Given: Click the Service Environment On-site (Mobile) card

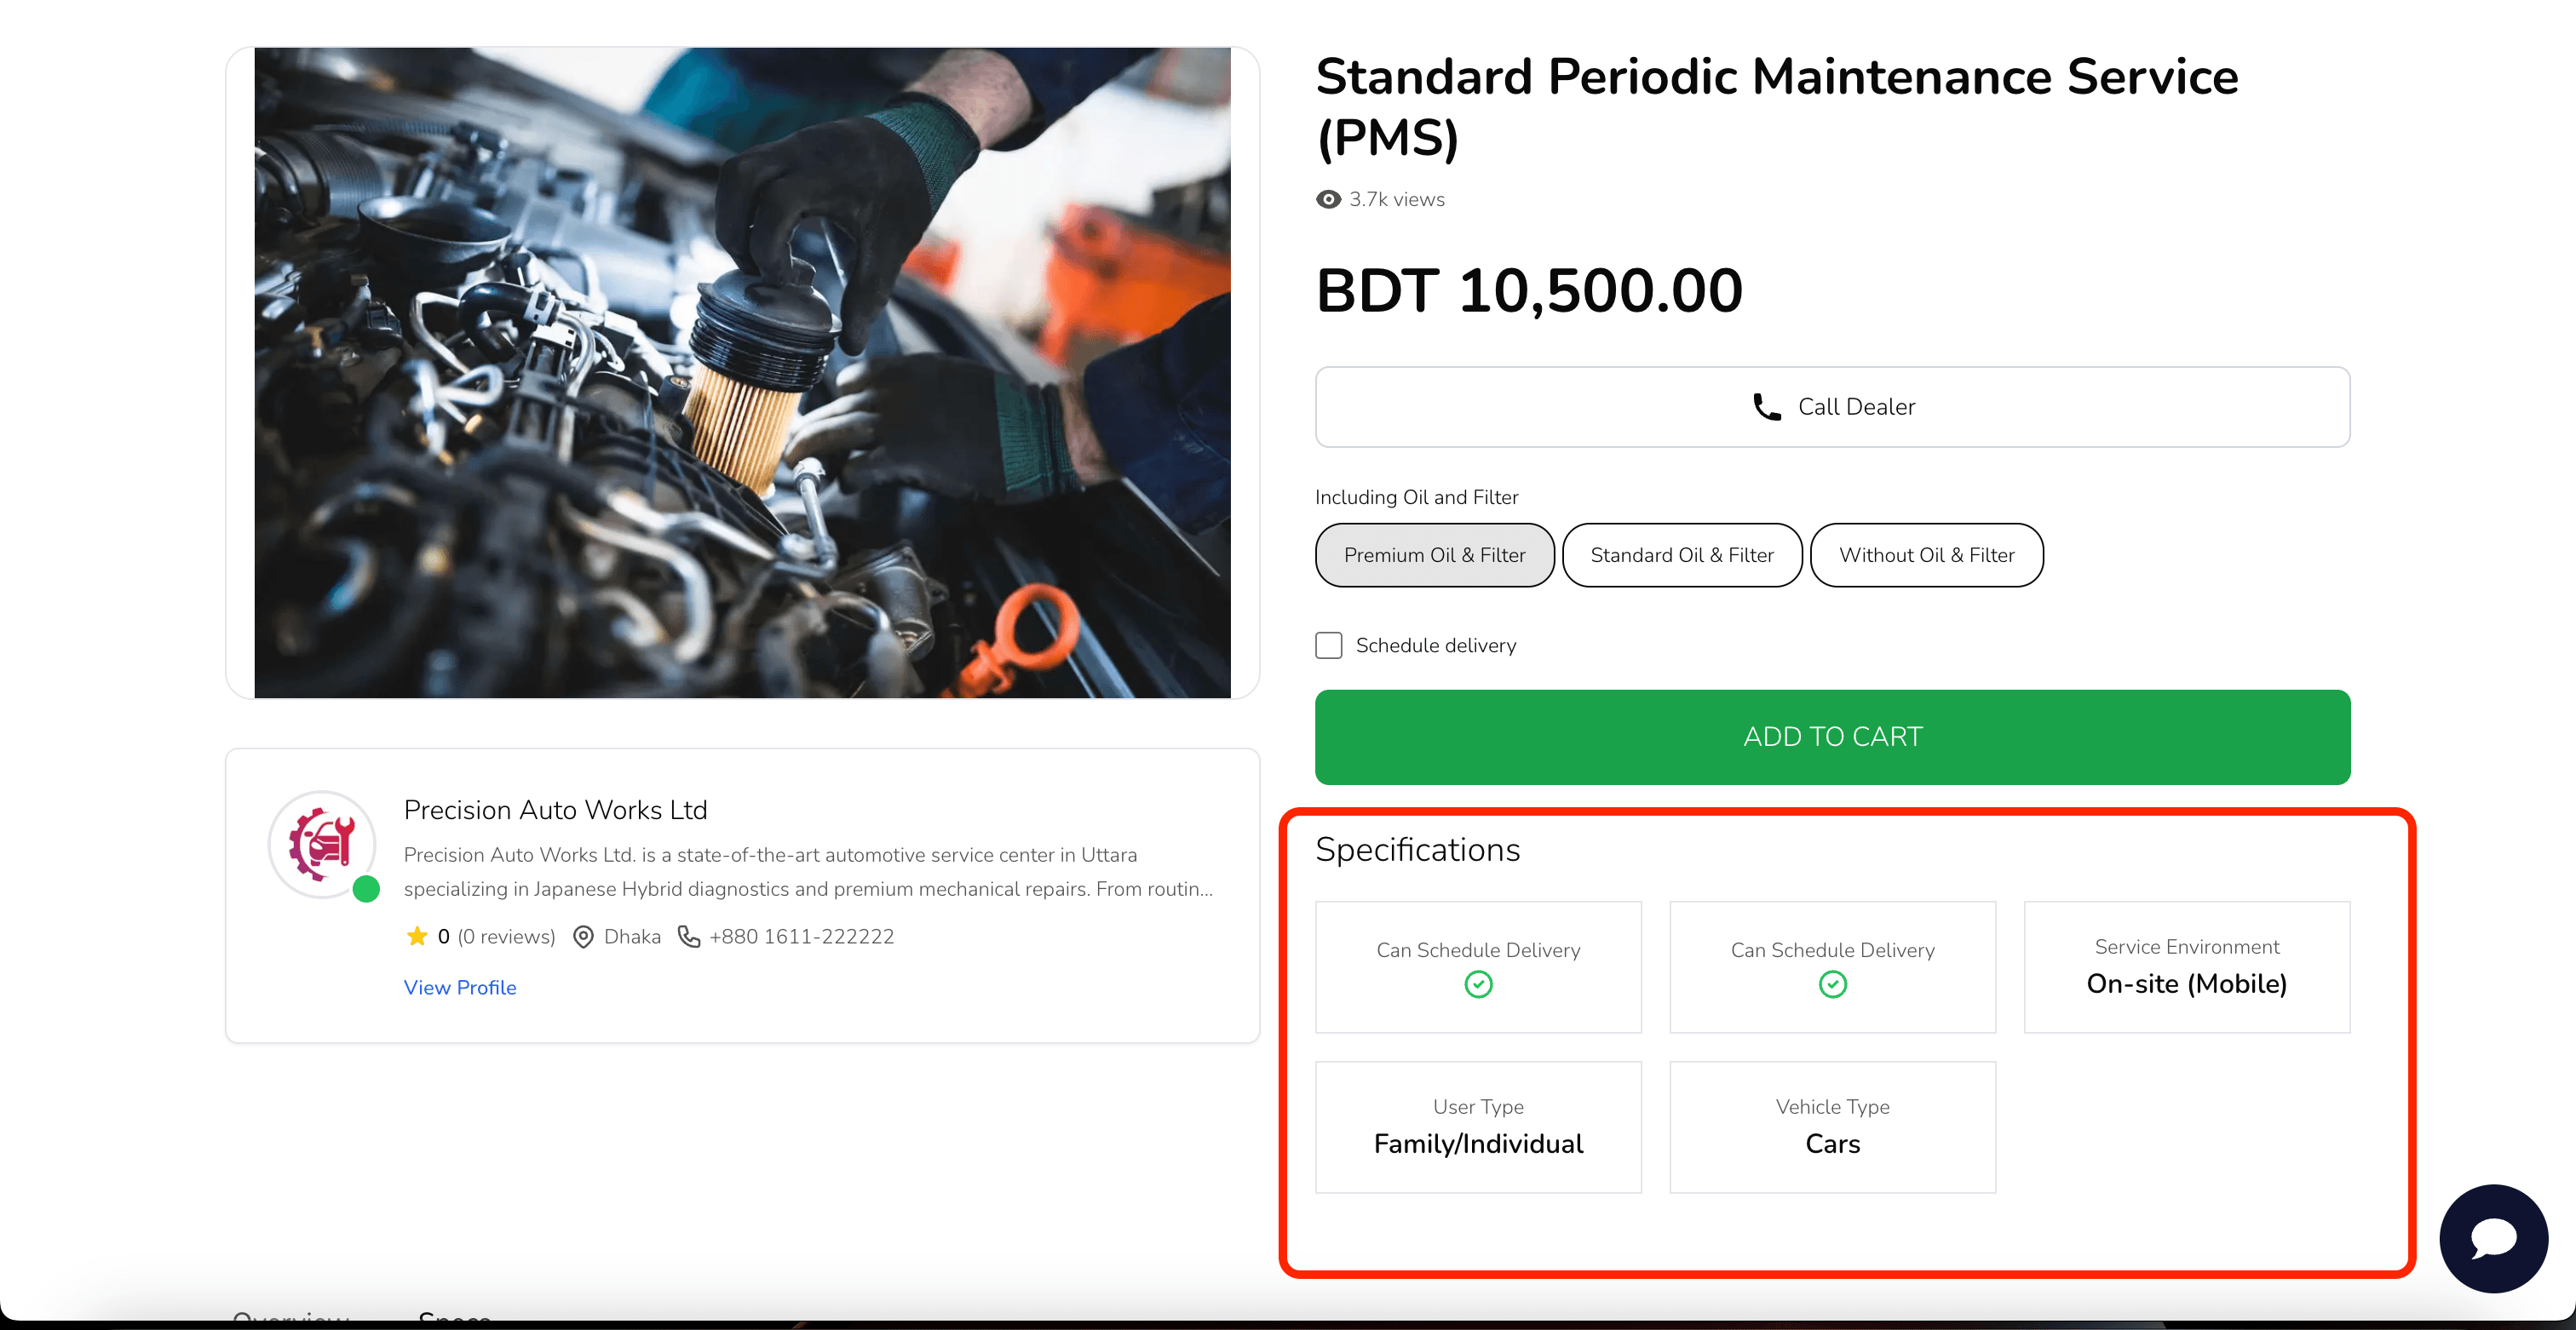Looking at the screenshot, I should pyautogui.click(x=2186, y=967).
